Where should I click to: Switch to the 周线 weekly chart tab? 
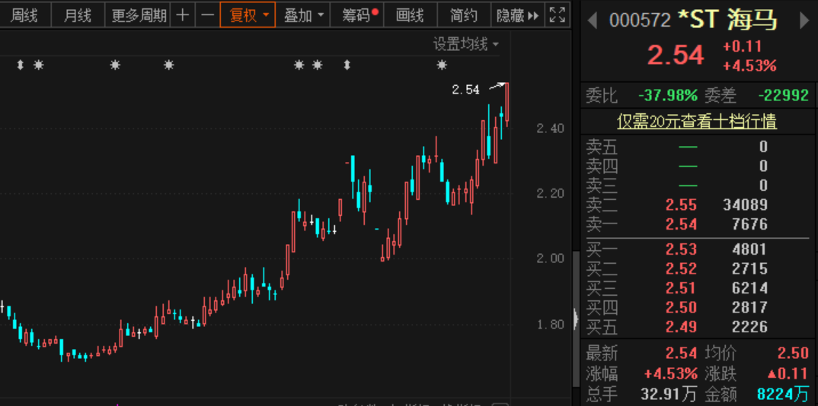point(24,15)
